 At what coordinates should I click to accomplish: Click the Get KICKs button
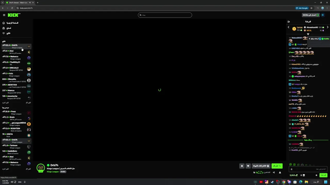click(311, 15)
